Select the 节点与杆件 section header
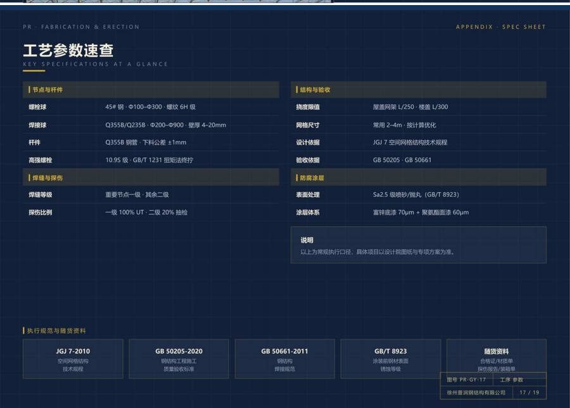The height and width of the screenshot is (408, 570). [x=151, y=89]
